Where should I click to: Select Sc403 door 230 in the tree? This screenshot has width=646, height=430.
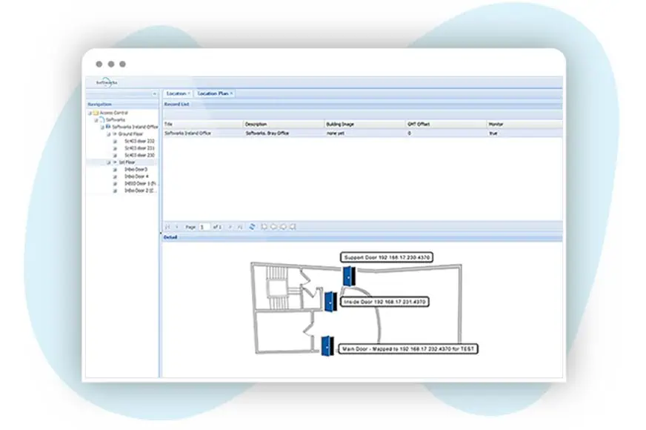click(140, 156)
